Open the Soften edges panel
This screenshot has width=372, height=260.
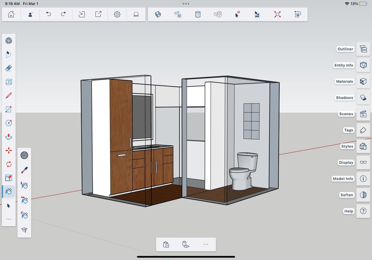[x=363, y=195]
